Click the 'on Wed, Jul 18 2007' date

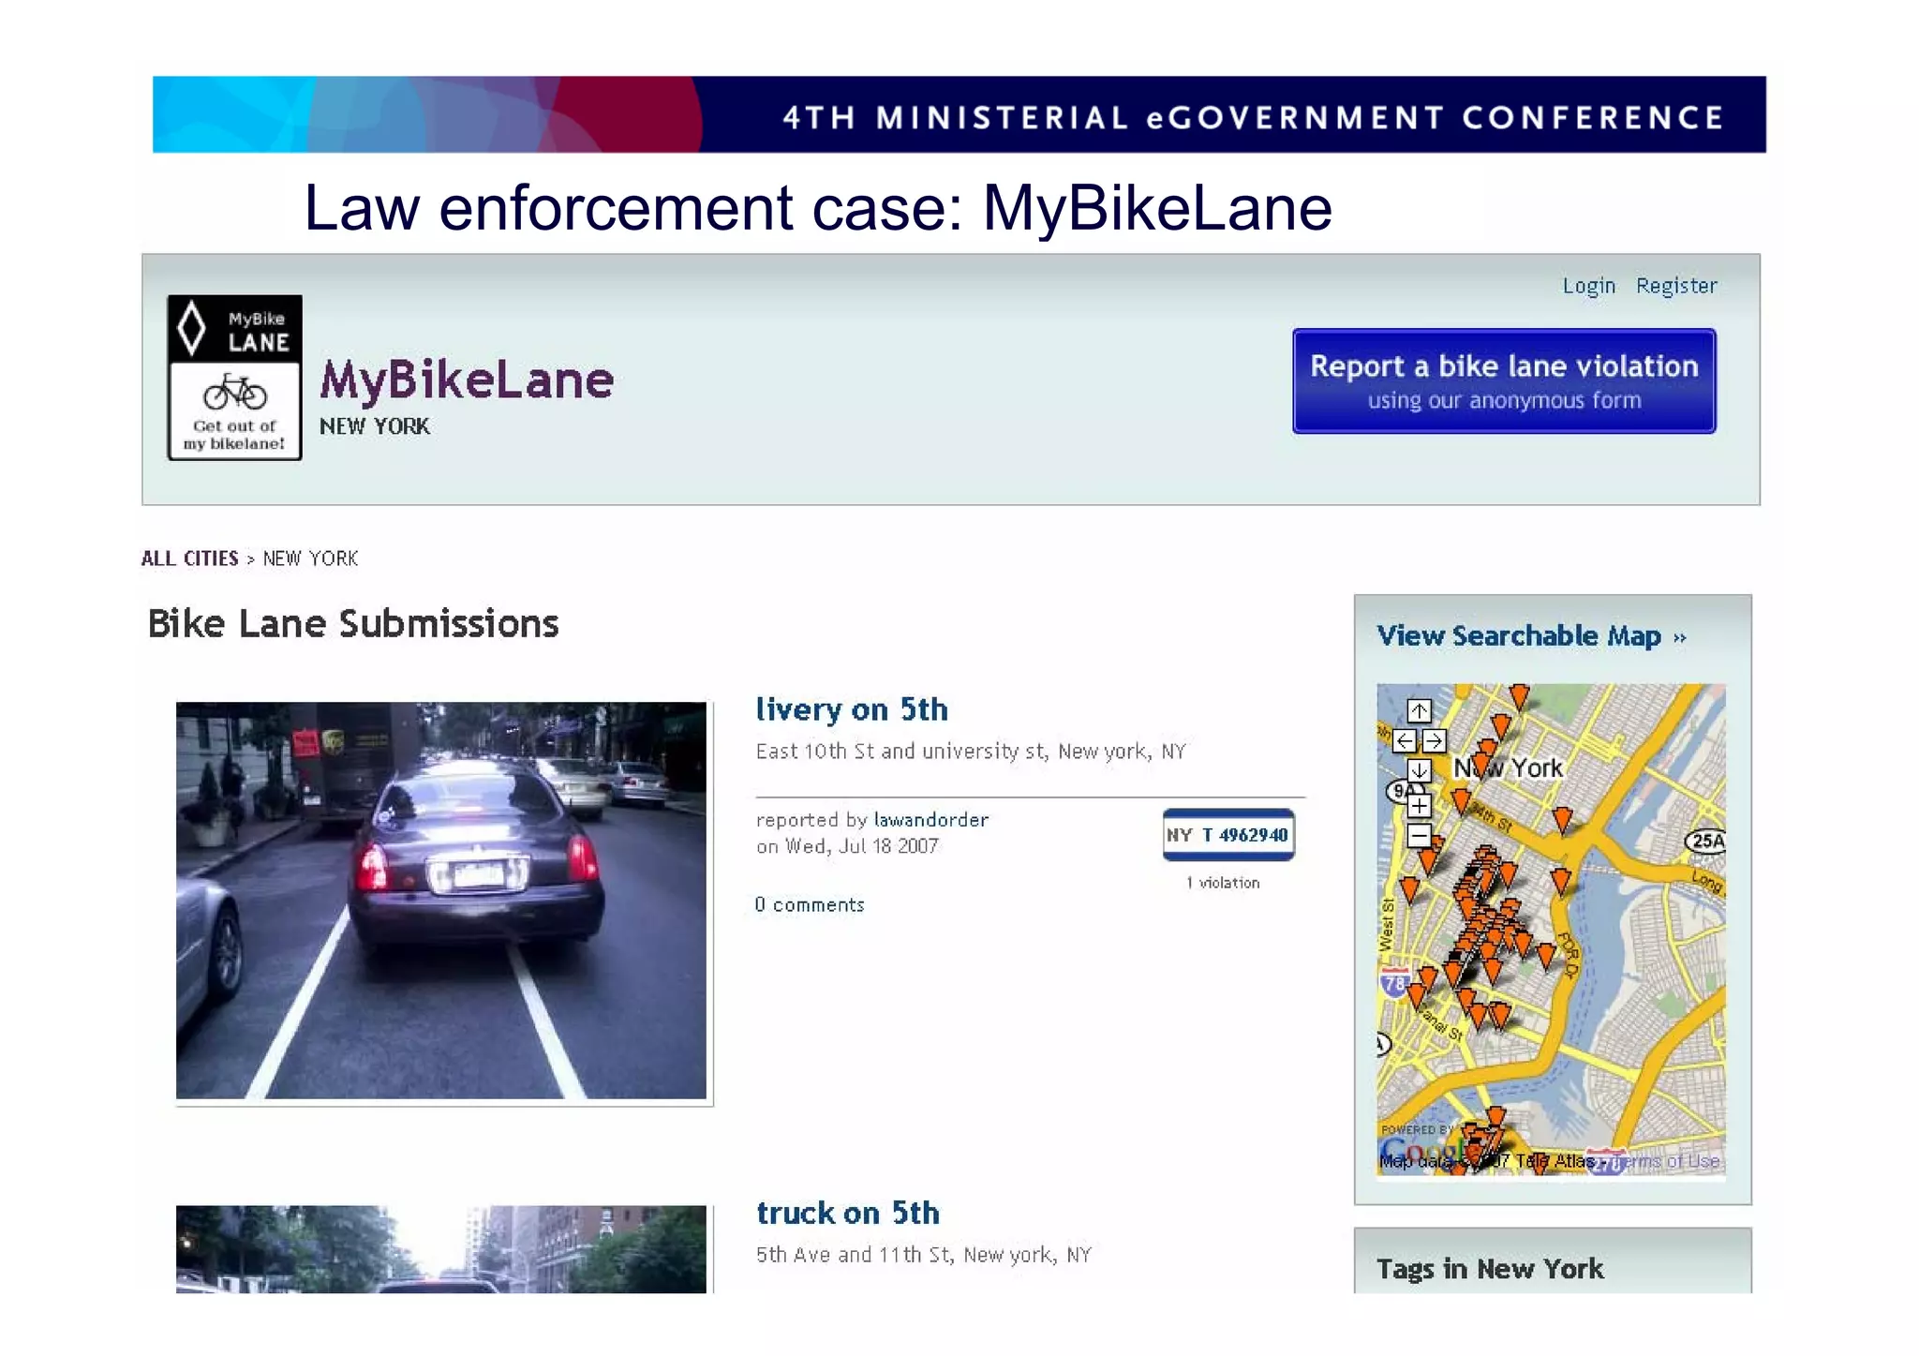(x=847, y=846)
